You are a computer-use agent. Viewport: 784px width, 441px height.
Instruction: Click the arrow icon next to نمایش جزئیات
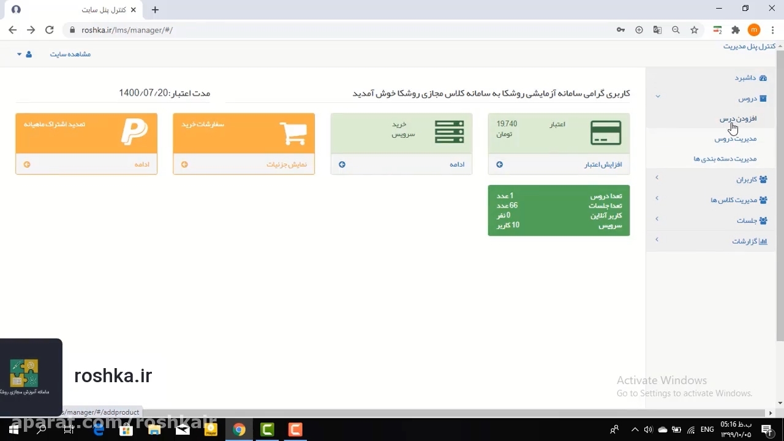coord(184,165)
